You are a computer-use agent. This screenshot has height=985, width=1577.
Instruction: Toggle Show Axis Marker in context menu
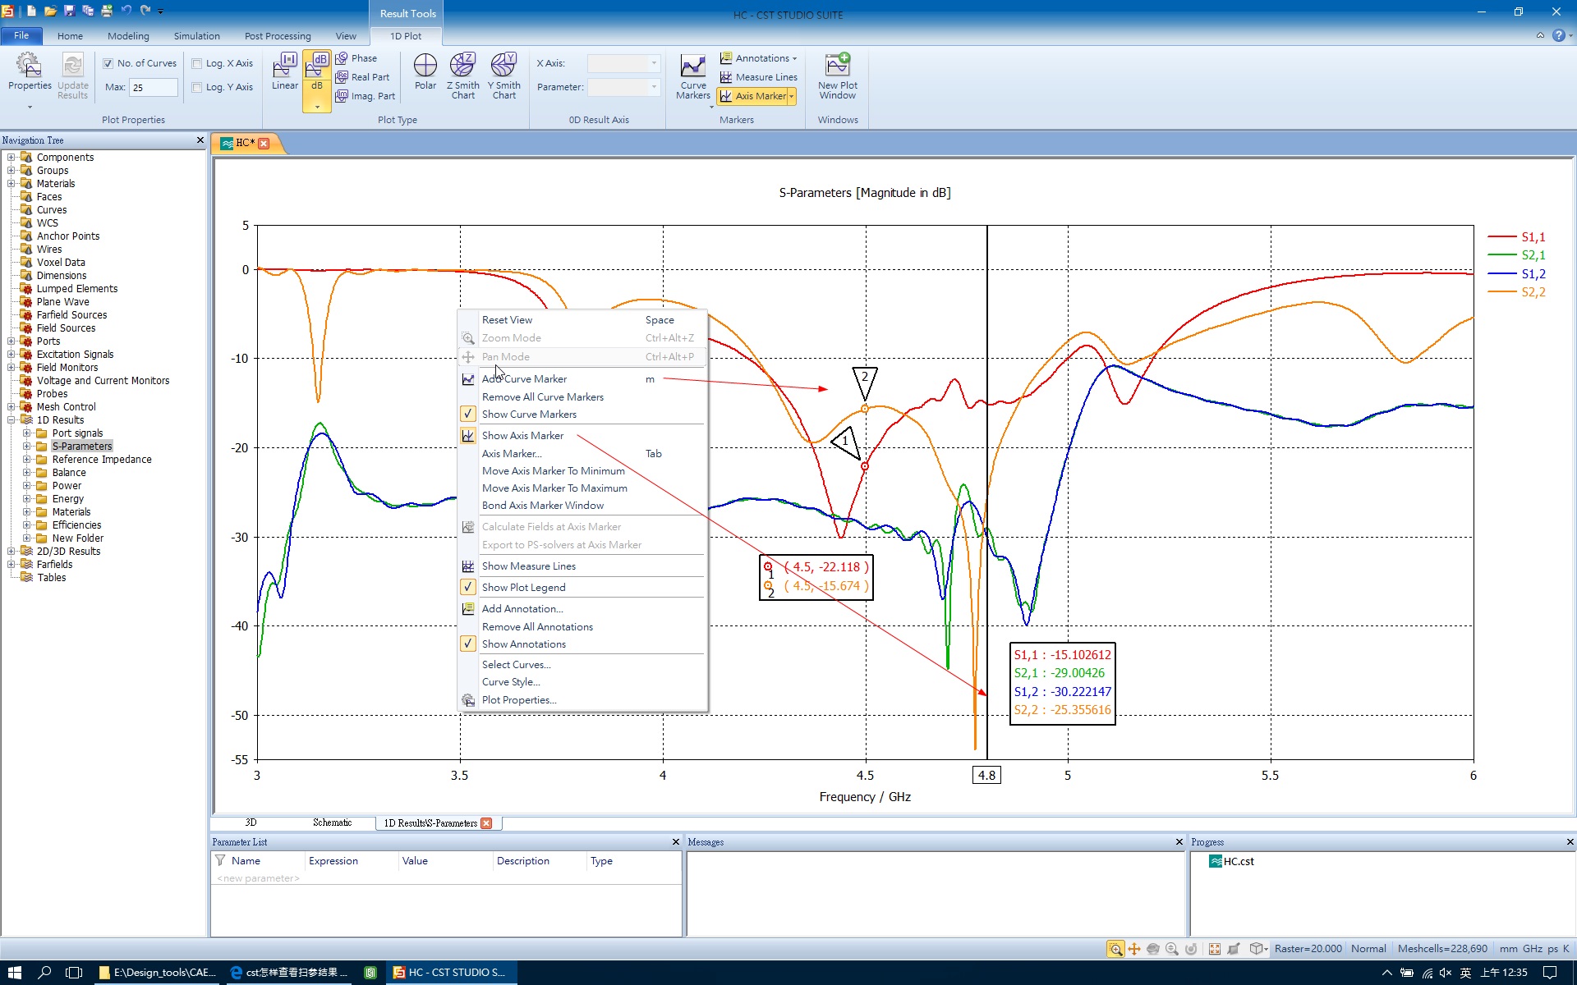pyautogui.click(x=582, y=436)
